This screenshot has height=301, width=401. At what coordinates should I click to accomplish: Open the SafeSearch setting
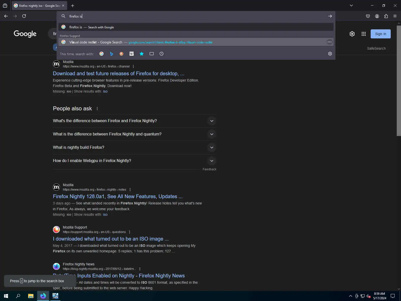(x=376, y=48)
